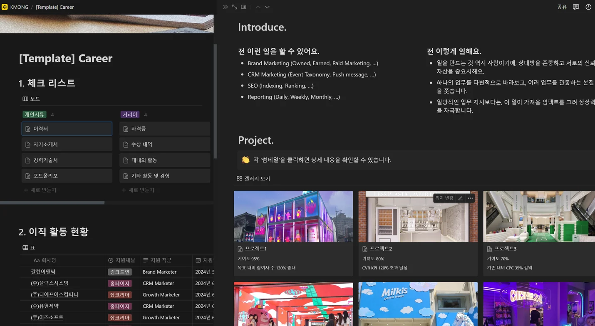Click the page icon on 이력서 card

[x=28, y=129]
